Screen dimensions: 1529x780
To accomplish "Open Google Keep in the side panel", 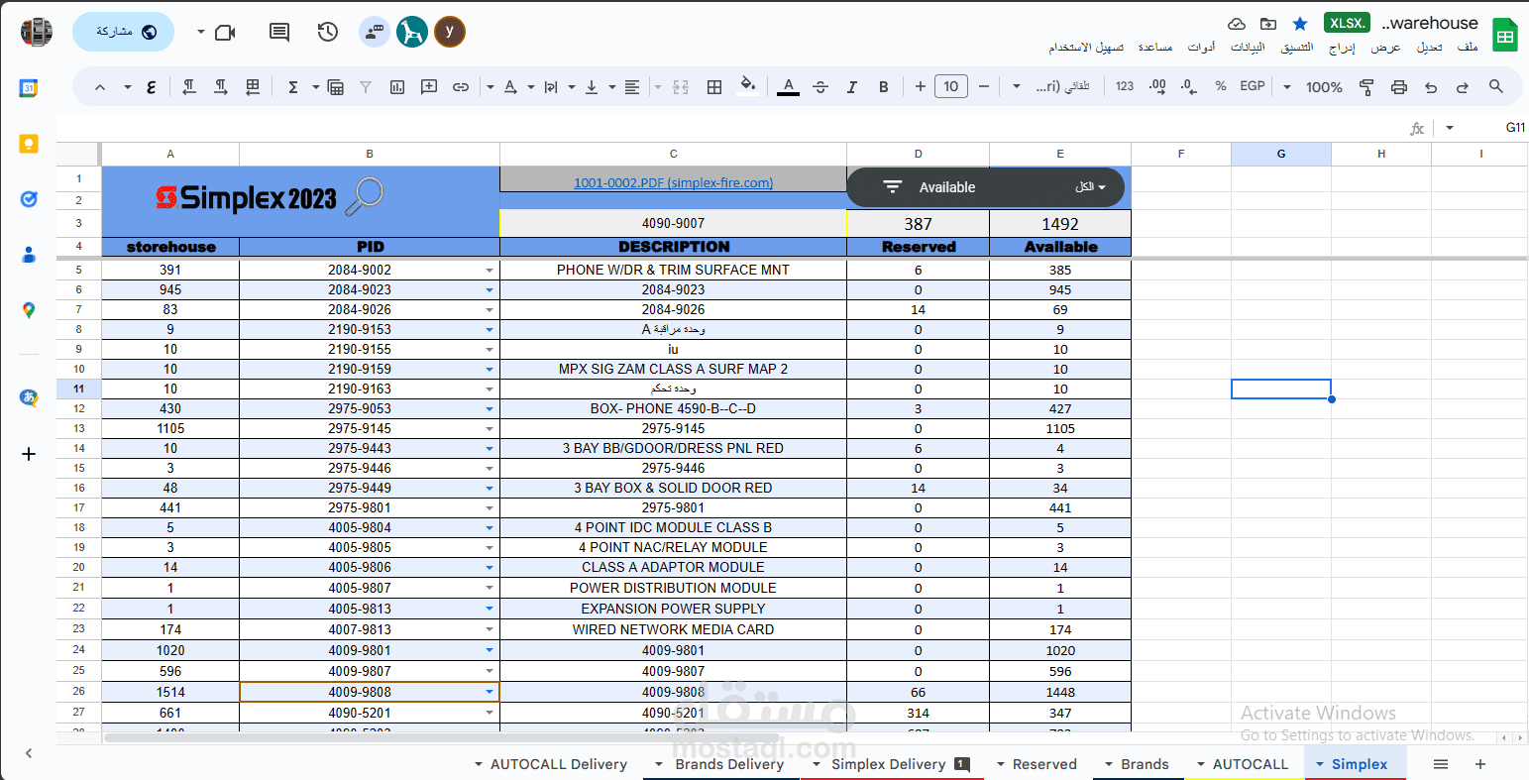I will click(29, 144).
